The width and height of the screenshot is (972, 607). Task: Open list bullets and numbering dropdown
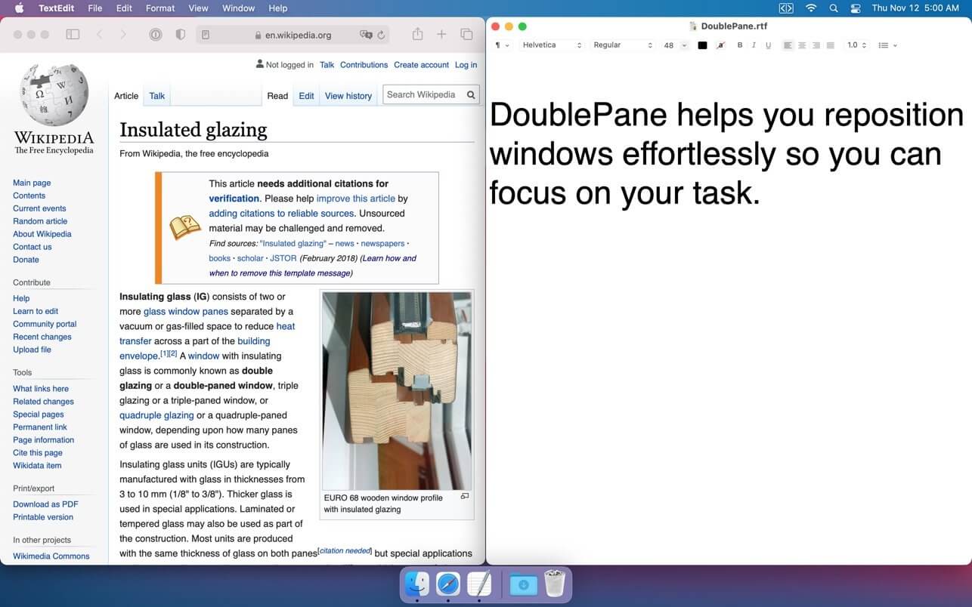887,45
